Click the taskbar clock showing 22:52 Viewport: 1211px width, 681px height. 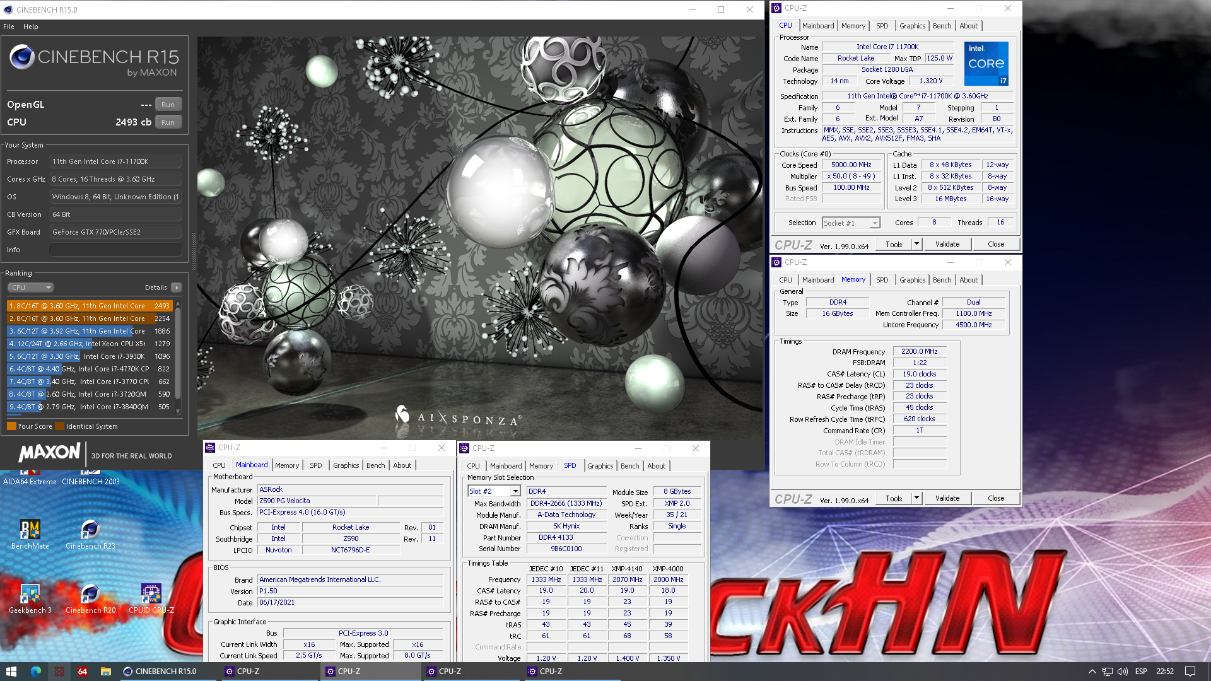tap(1165, 672)
